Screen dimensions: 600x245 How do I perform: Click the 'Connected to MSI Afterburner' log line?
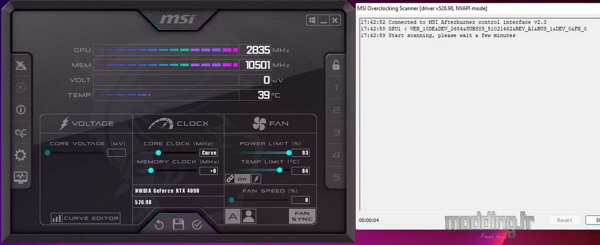[x=453, y=22]
